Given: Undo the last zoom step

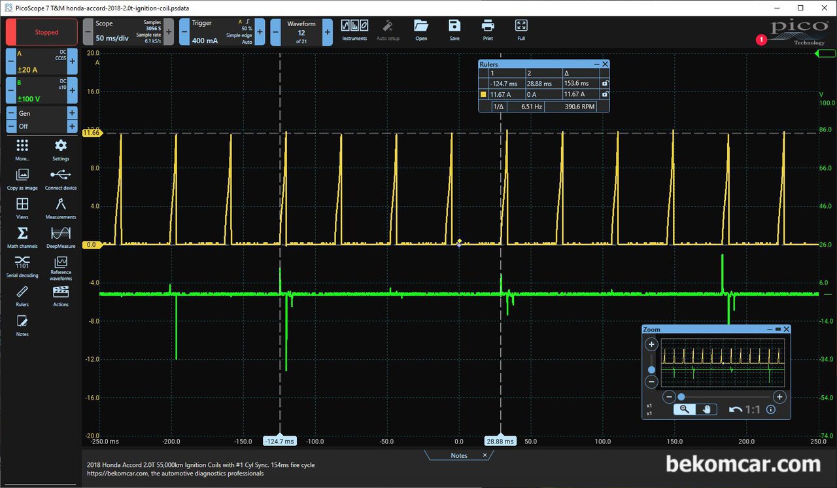Looking at the screenshot, I should tap(736, 410).
